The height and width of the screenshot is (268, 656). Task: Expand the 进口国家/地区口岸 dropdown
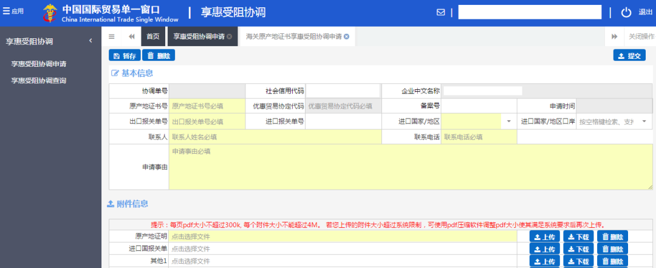tap(644, 122)
